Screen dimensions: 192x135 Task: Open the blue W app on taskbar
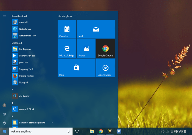coord(119,131)
